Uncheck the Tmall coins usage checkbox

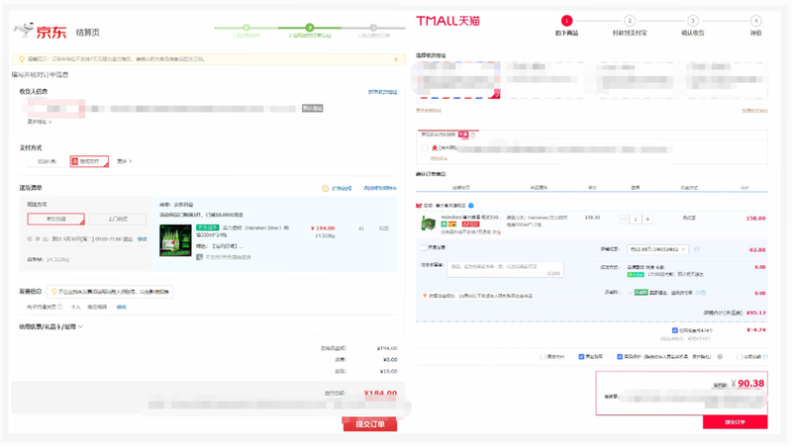675,330
